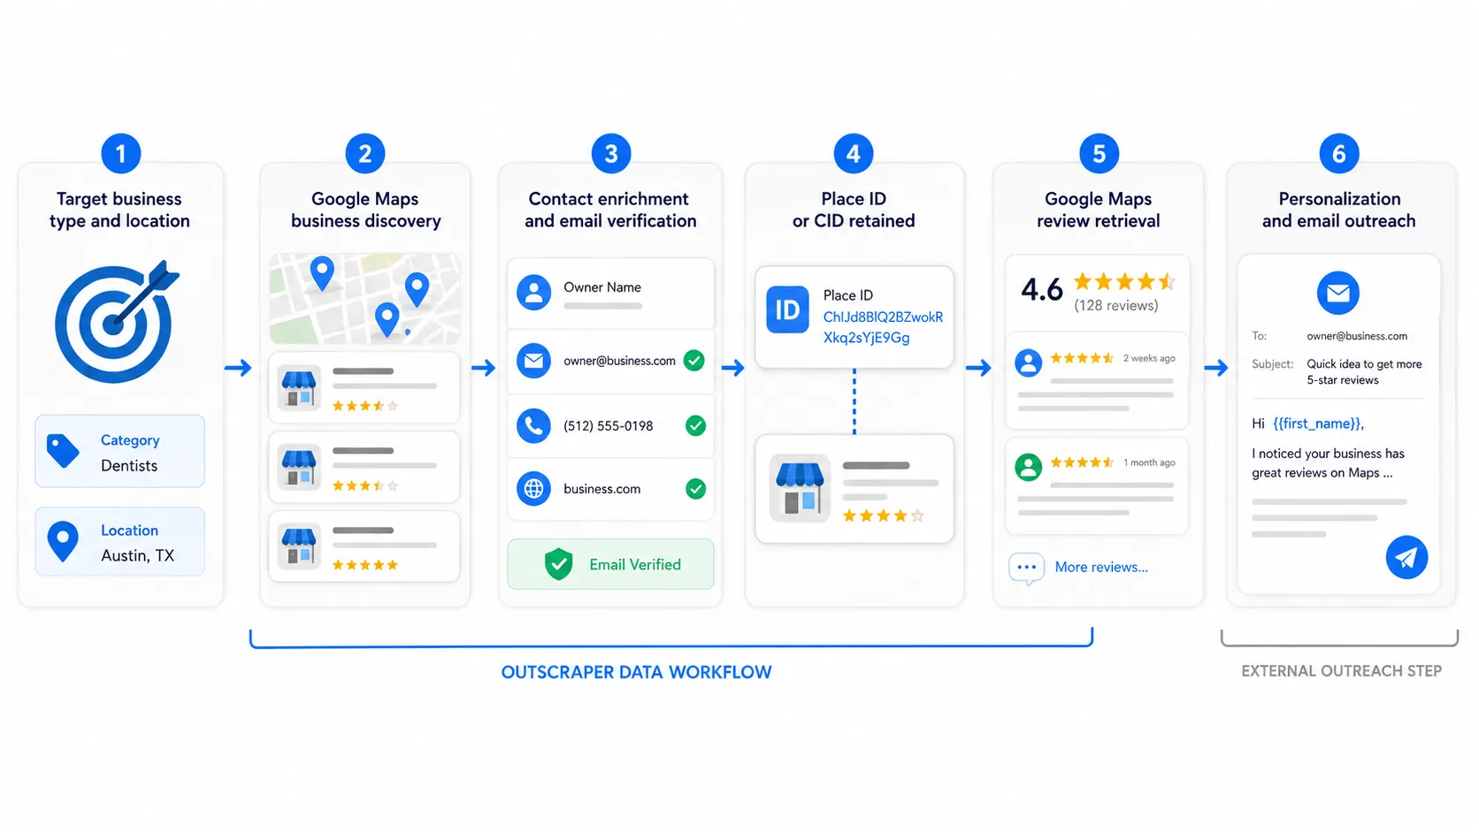This screenshot has width=1479, height=832.
Task: Click the green shield icon in Email Verified
Action: point(558,564)
